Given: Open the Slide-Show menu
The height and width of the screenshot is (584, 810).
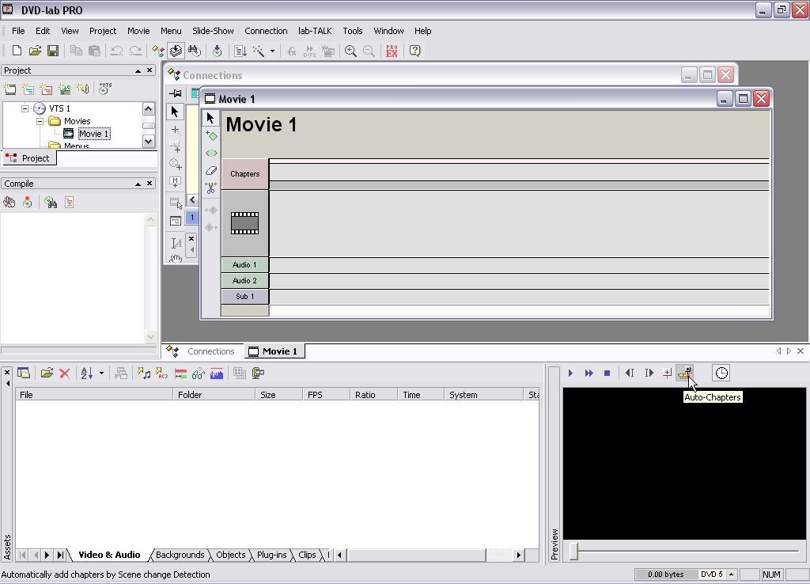Looking at the screenshot, I should tap(213, 31).
